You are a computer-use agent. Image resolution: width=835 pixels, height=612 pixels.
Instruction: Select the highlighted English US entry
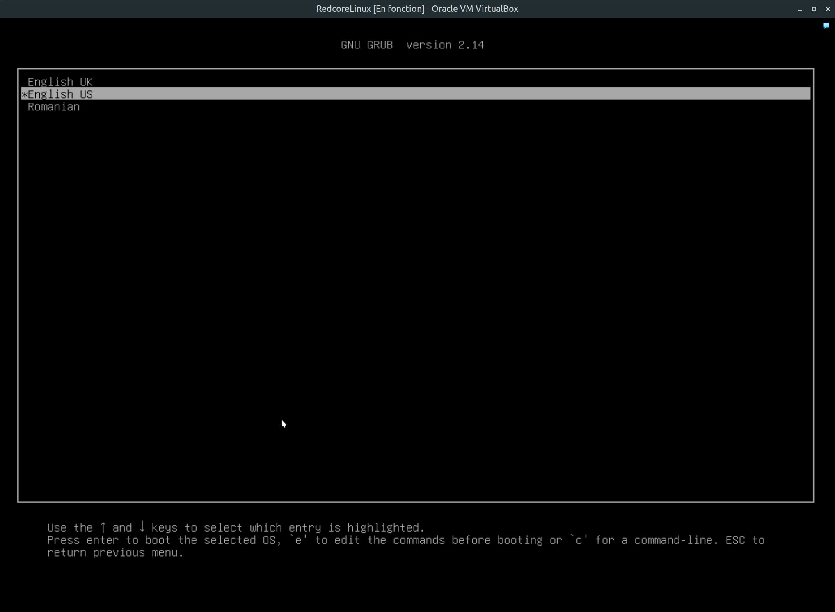60,94
